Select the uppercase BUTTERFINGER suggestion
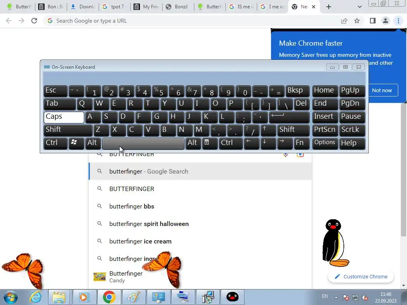 [200, 189]
